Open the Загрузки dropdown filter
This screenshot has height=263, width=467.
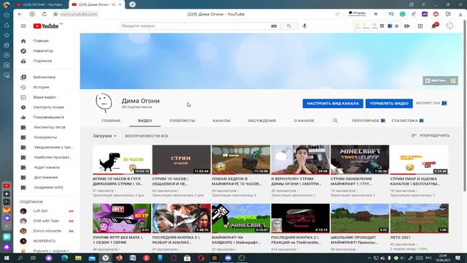pyautogui.click(x=104, y=136)
